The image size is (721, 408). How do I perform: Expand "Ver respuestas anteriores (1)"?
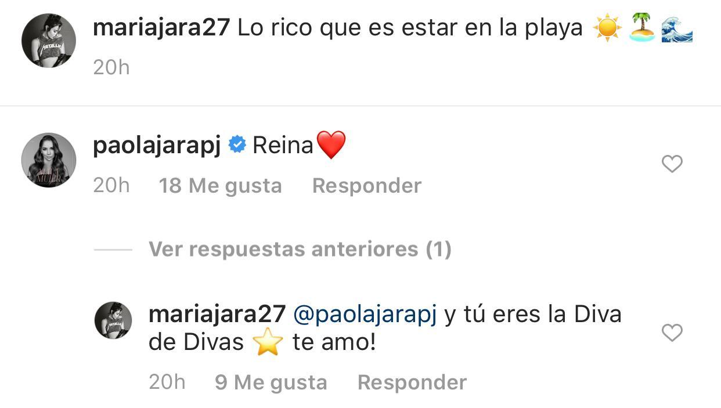[300, 249]
